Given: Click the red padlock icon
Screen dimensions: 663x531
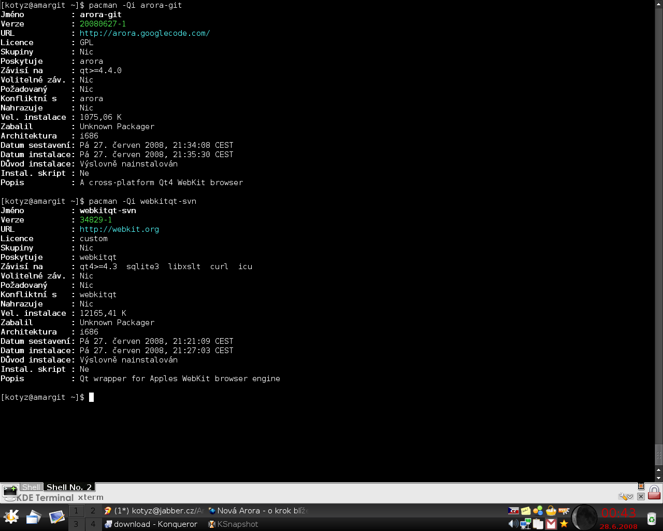Looking at the screenshot, I should [654, 492].
